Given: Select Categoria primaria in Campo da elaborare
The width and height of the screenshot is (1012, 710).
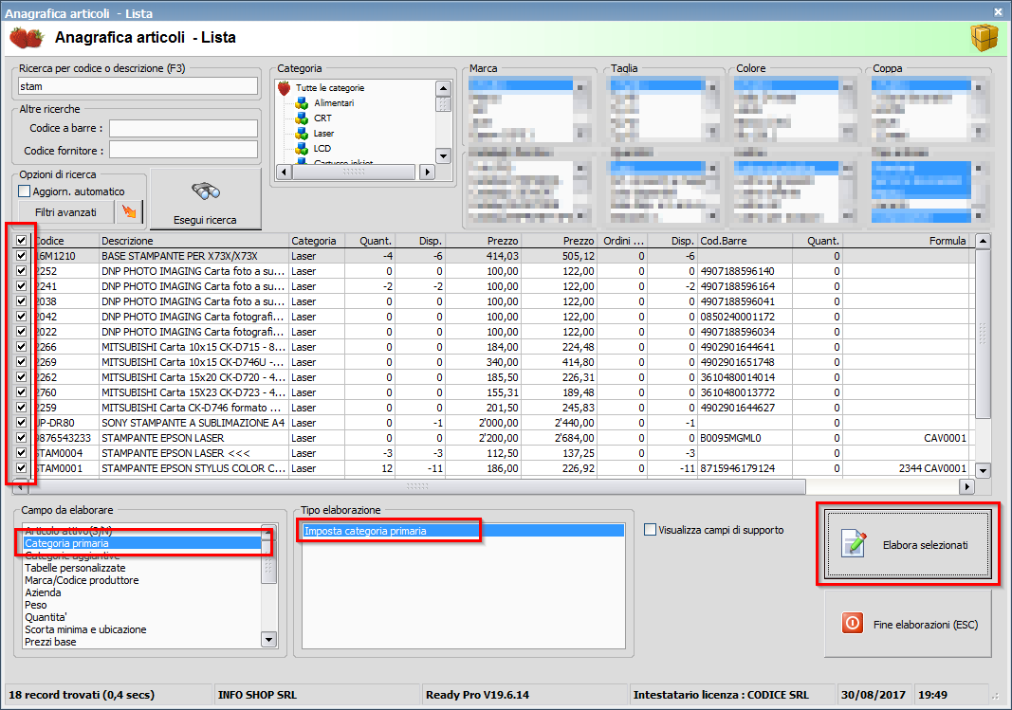Looking at the screenshot, I should [x=142, y=543].
